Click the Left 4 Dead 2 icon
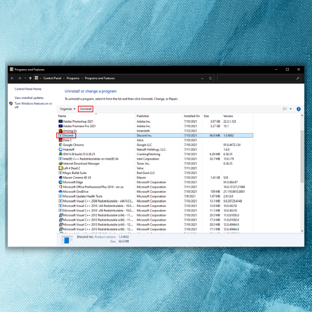 [x=61, y=168]
